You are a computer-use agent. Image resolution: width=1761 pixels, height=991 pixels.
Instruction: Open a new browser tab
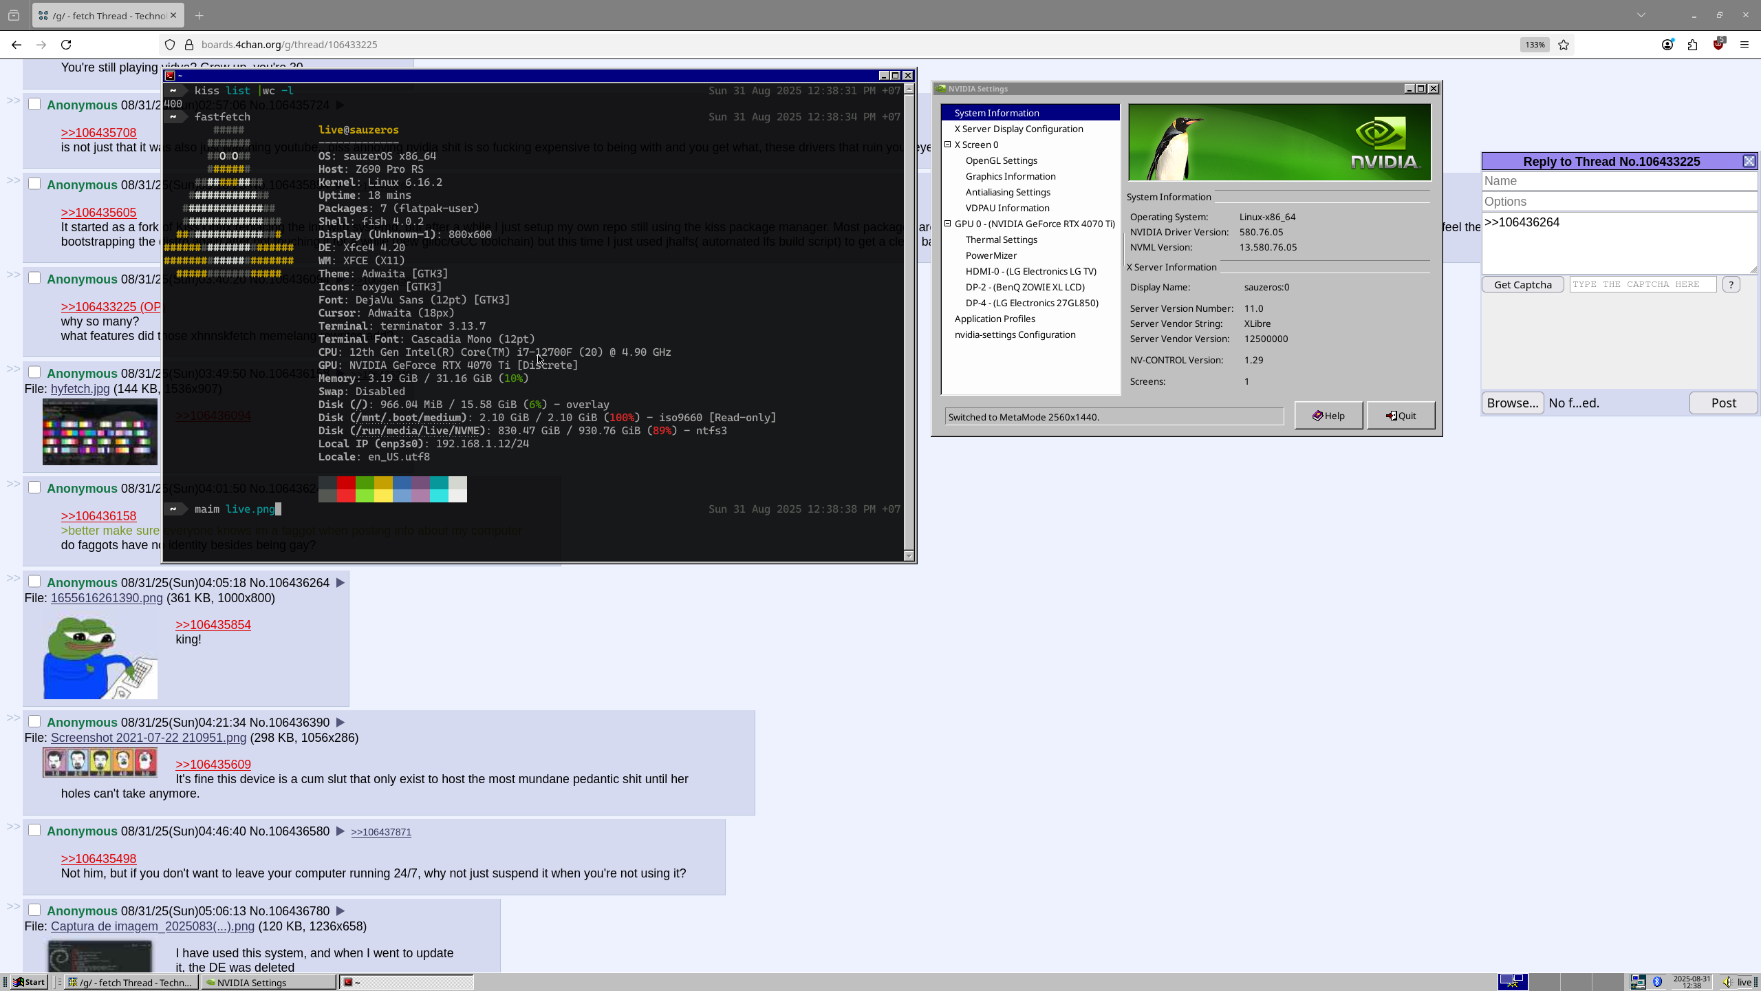[x=199, y=15]
